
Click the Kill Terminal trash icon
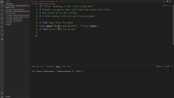pos(168,66)
